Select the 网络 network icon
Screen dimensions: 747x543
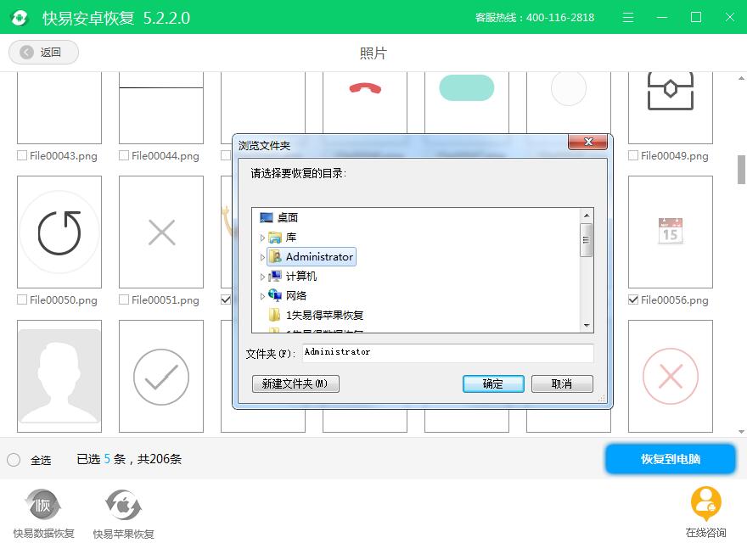click(275, 295)
